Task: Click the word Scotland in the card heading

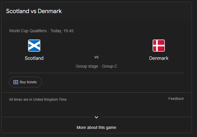Action: pos(18,11)
